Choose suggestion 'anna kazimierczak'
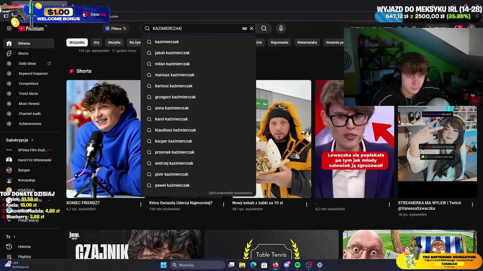This screenshot has width=483, height=271. [198, 108]
